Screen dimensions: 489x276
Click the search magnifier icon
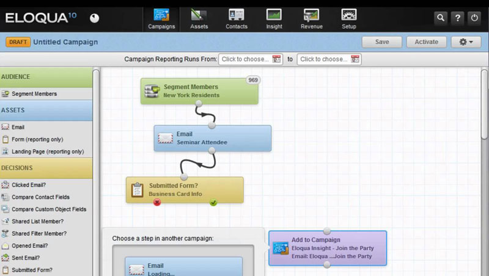click(x=440, y=18)
